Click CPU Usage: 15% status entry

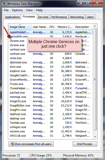coord(41,155)
